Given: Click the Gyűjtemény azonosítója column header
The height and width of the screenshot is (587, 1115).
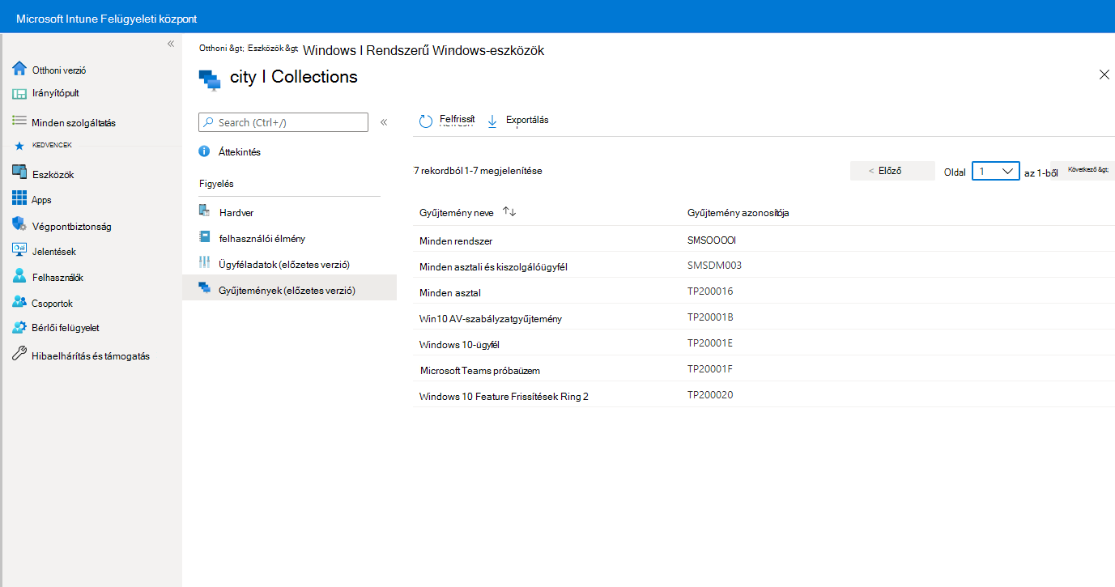Looking at the screenshot, I should click(738, 213).
